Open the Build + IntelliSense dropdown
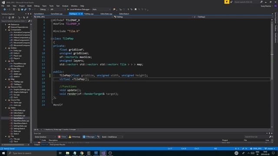The height and width of the screenshot is (156, 278). click(x=112, y=137)
